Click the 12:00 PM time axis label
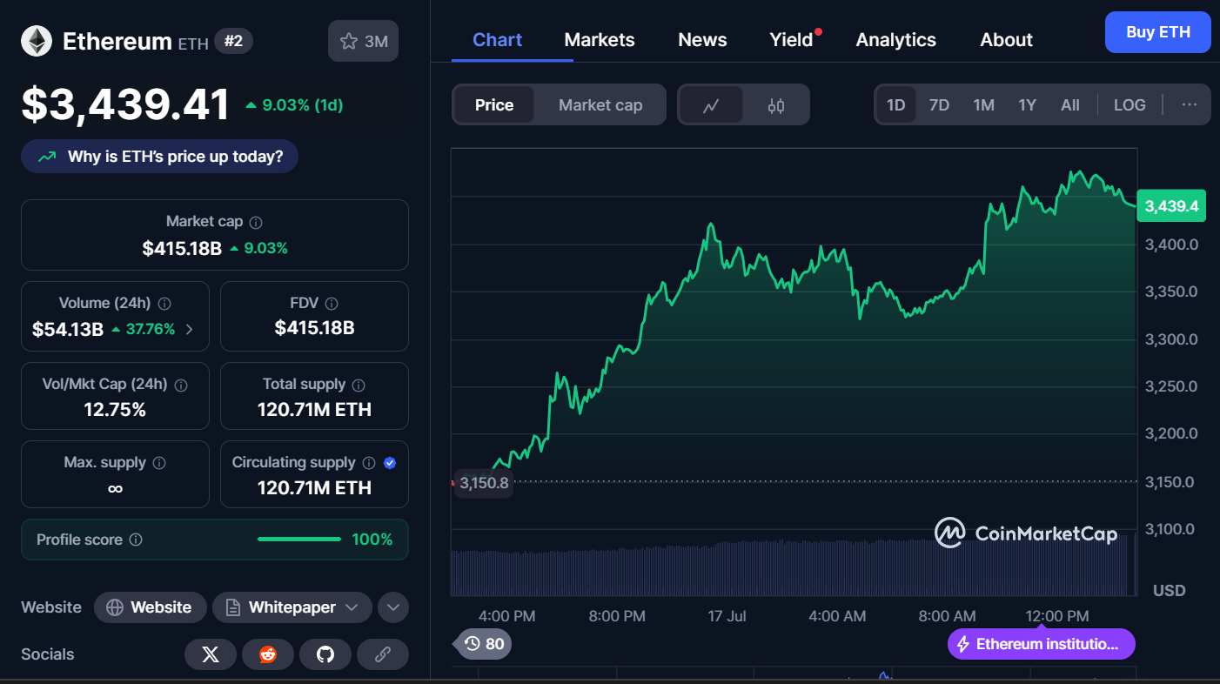 click(1056, 616)
